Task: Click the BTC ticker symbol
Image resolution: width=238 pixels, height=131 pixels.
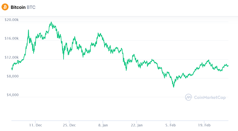Action: click(x=31, y=7)
